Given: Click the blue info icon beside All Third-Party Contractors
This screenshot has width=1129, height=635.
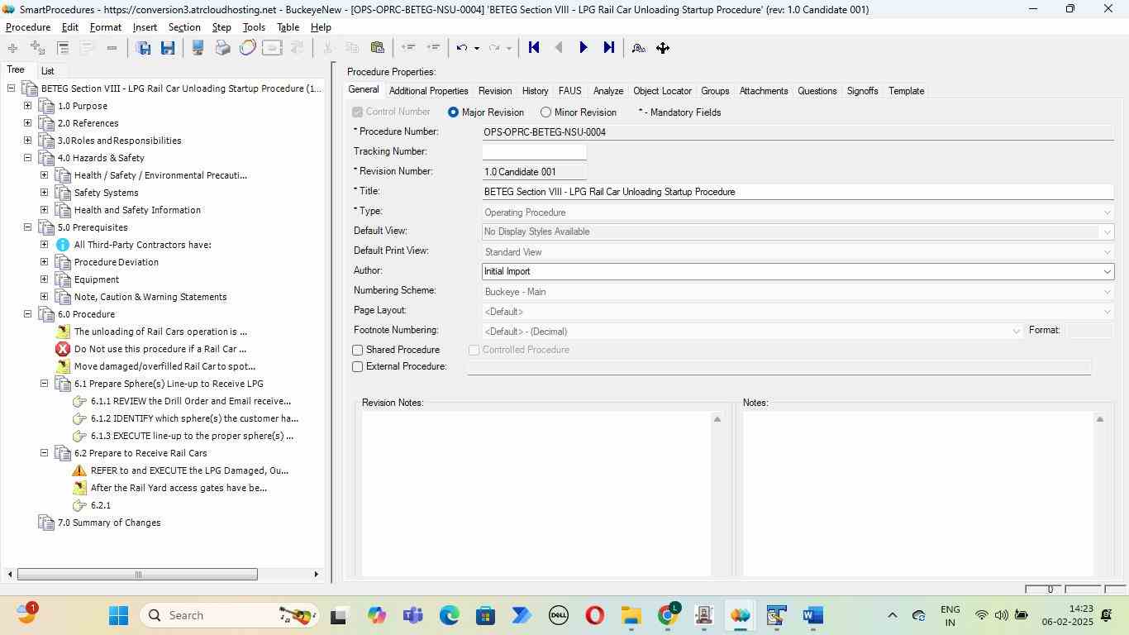Looking at the screenshot, I should 63,245.
